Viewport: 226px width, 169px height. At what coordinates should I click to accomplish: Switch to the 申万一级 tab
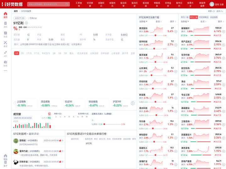[185, 17]
